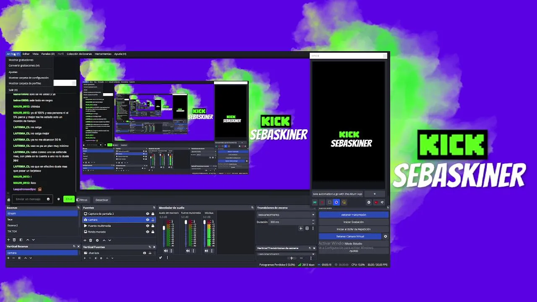The image size is (537, 302).
Task: Click Desactivar button in source toolbar
Action: coord(102,200)
